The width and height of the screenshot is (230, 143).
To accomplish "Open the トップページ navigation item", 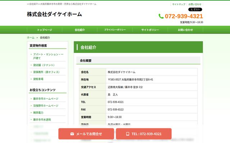I will point(45,30).
